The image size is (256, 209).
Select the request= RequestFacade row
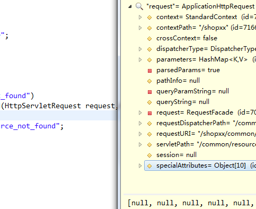pyautogui.click(x=206, y=112)
